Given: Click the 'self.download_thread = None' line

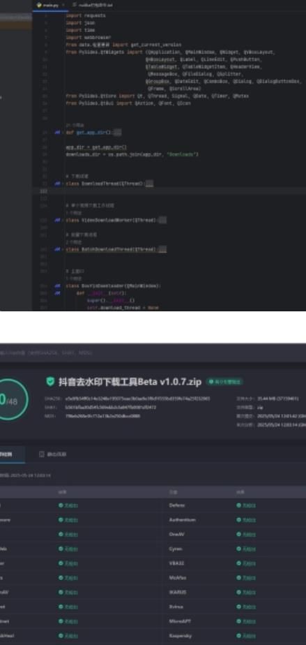Looking at the screenshot, I should click(123, 308).
